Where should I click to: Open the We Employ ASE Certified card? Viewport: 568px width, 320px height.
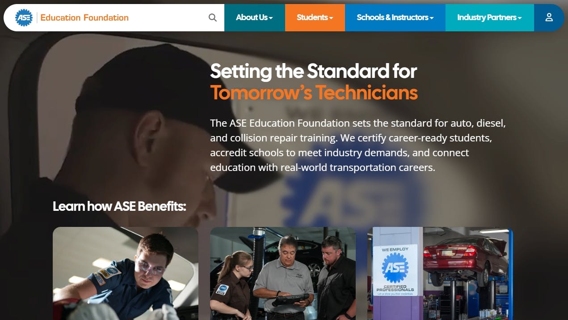point(440,273)
